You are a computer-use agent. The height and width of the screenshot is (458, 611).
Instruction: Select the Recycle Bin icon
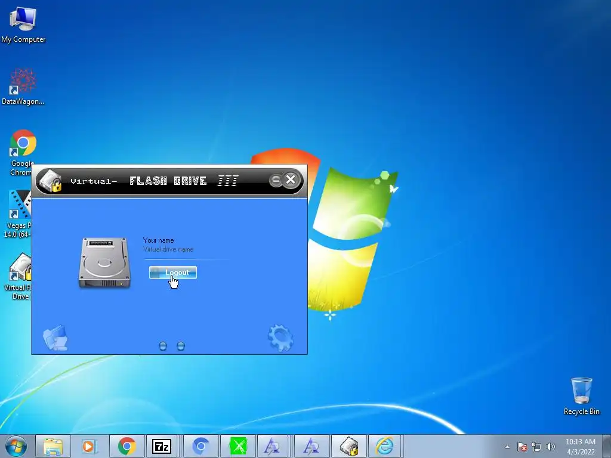(x=581, y=396)
